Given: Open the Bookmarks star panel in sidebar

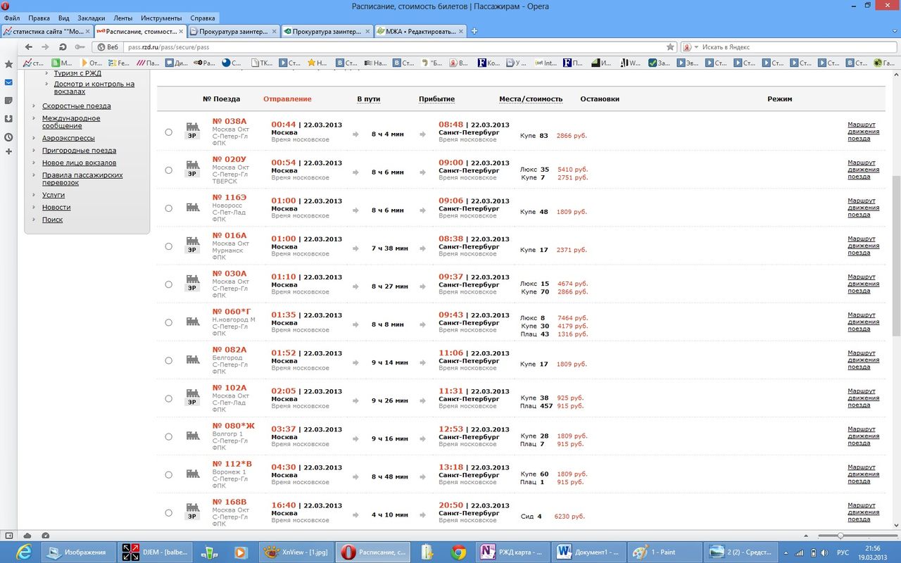Looking at the screenshot, I should click(8, 64).
